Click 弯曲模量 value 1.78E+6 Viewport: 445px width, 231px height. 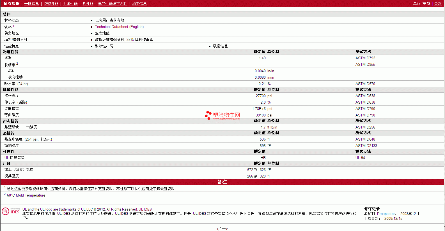point(259,109)
